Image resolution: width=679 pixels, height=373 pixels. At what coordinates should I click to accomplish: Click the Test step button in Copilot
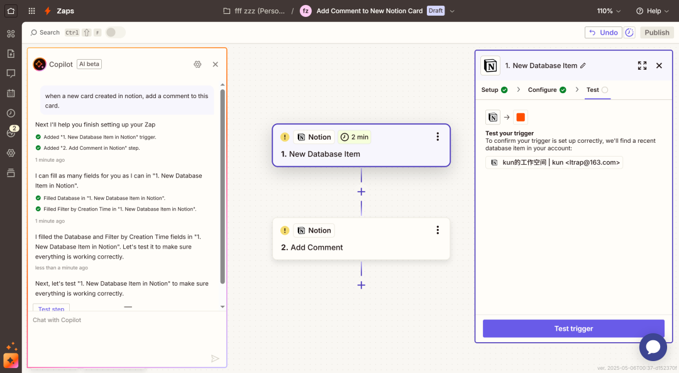tap(51, 308)
